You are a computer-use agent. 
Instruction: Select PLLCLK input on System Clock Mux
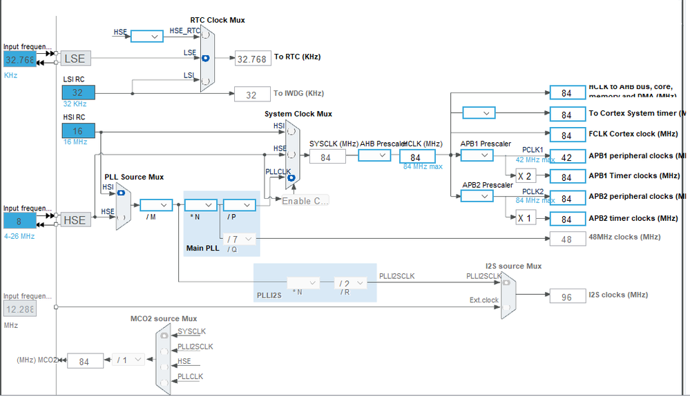[x=291, y=177]
